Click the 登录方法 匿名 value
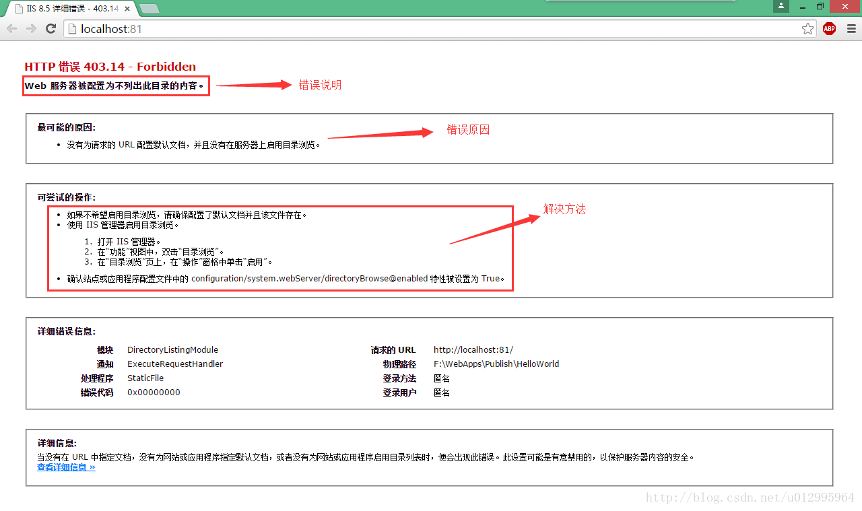This screenshot has width=862, height=511. 442,378
